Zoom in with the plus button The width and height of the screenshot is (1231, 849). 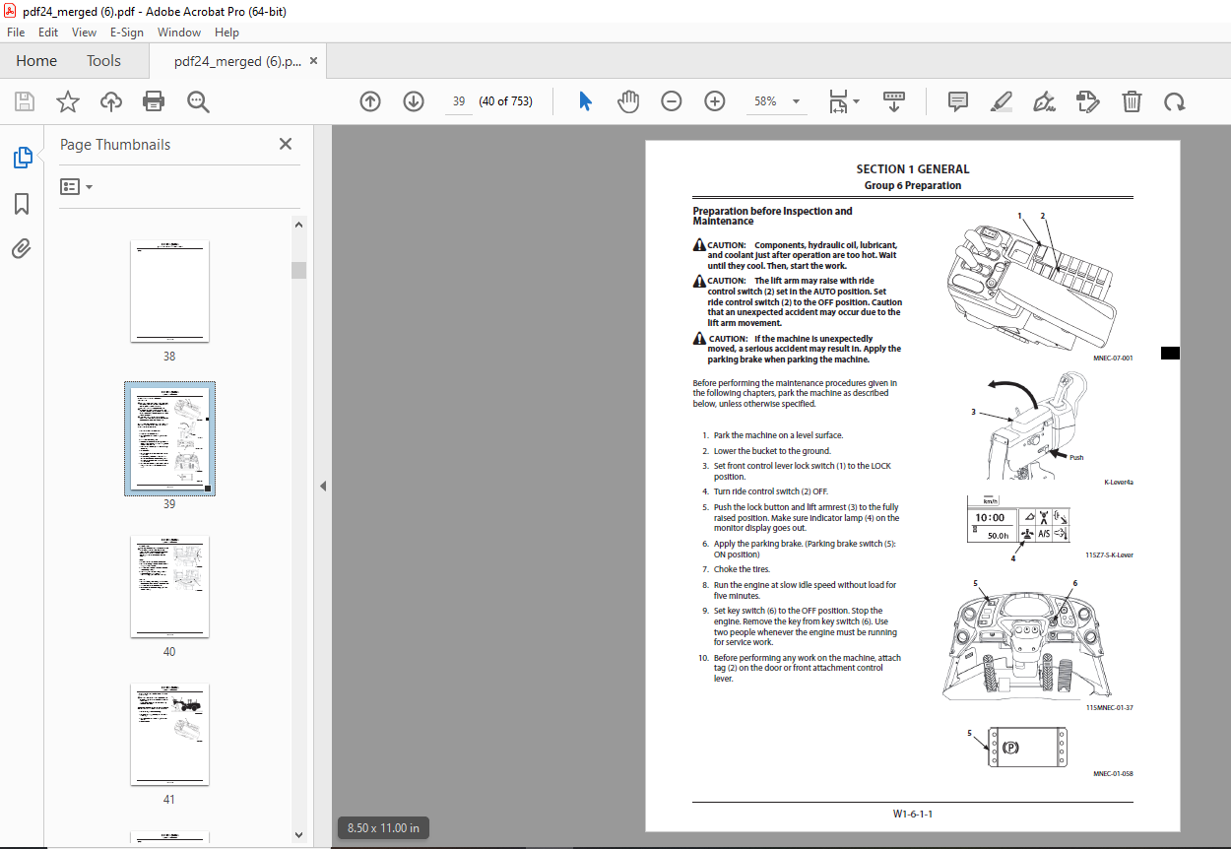click(x=715, y=101)
